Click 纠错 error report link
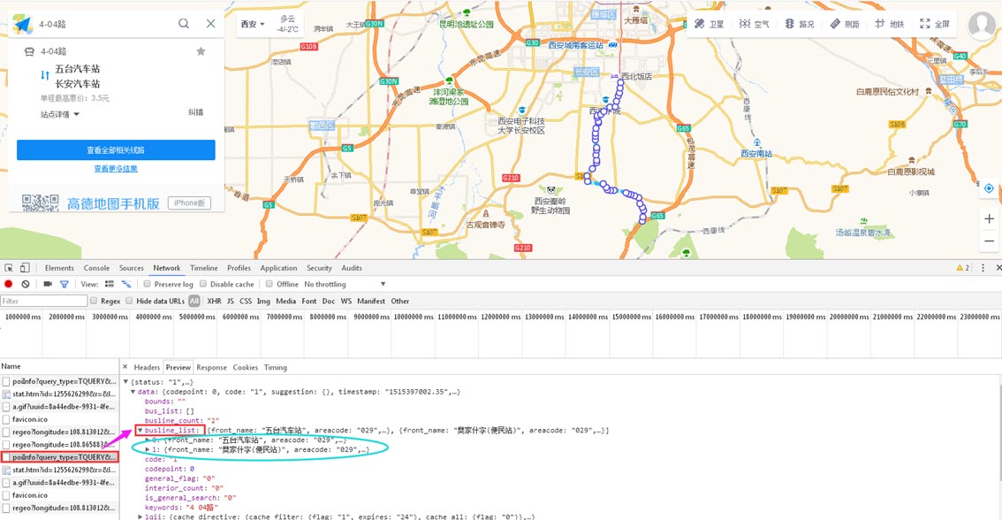Image resolution: width=1002 pixels, height=520 pixels. 195,112
